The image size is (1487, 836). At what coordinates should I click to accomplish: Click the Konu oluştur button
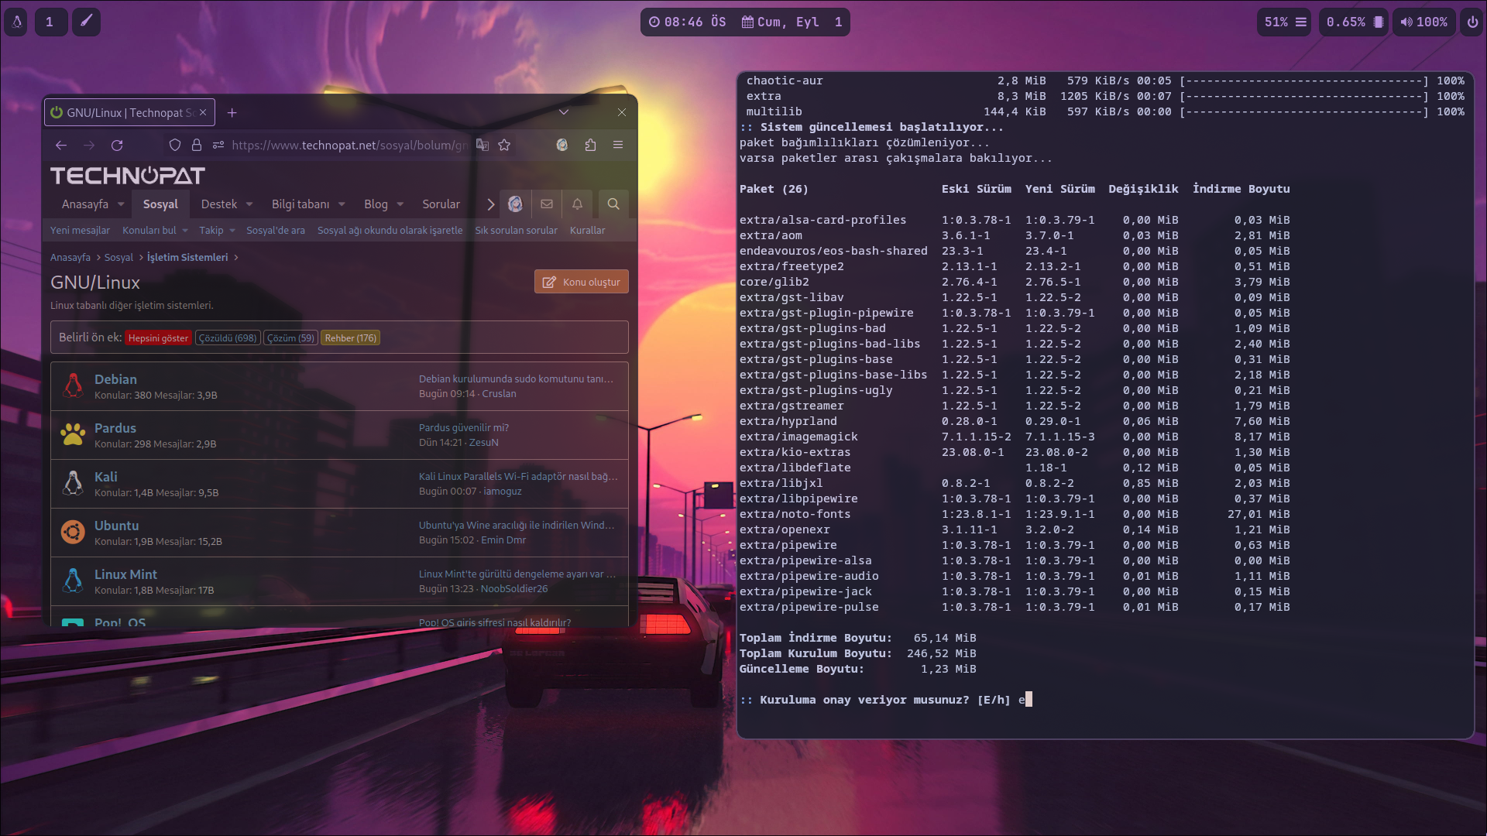(x=581, y=282)
